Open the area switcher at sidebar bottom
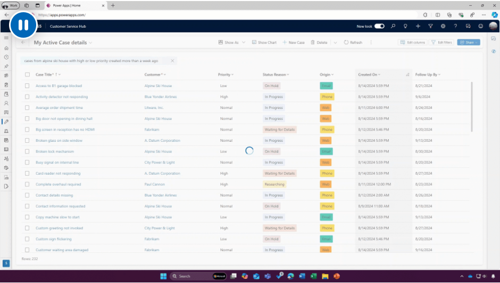Screen dimensions: 500x283 click(6, 263)
